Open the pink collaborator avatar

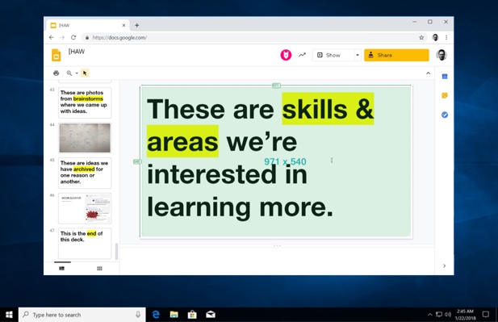pos(286,55)
